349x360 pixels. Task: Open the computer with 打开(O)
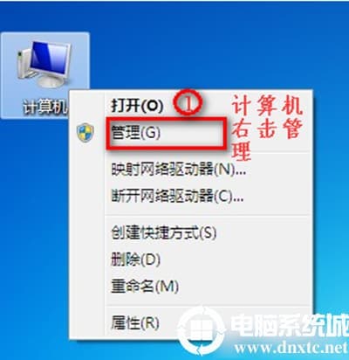137,105
